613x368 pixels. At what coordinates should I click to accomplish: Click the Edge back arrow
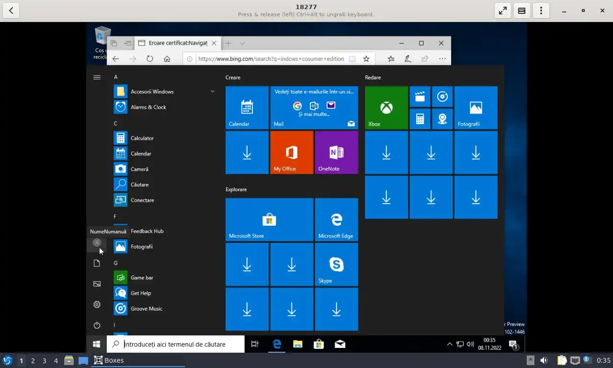(115, 59)
